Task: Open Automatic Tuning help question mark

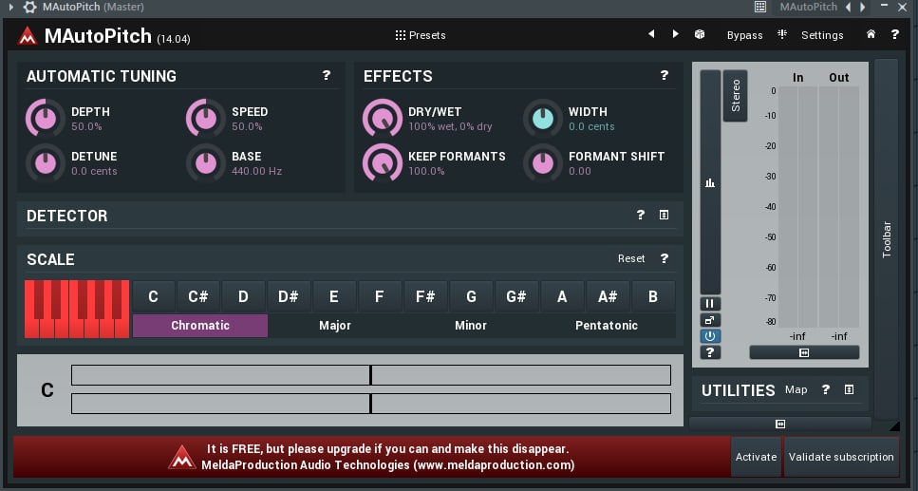Action: pos(327,75)
